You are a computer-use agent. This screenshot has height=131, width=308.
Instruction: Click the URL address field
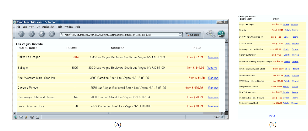(121, 35)
